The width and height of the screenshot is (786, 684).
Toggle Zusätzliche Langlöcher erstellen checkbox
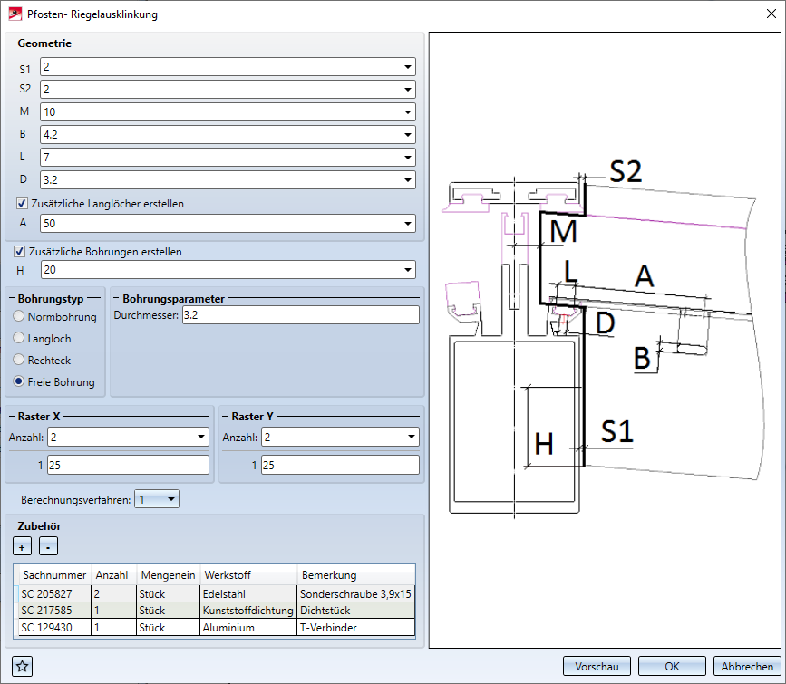point(23,204)
